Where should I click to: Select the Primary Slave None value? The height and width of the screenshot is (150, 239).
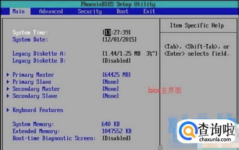(x=111, y=82)
